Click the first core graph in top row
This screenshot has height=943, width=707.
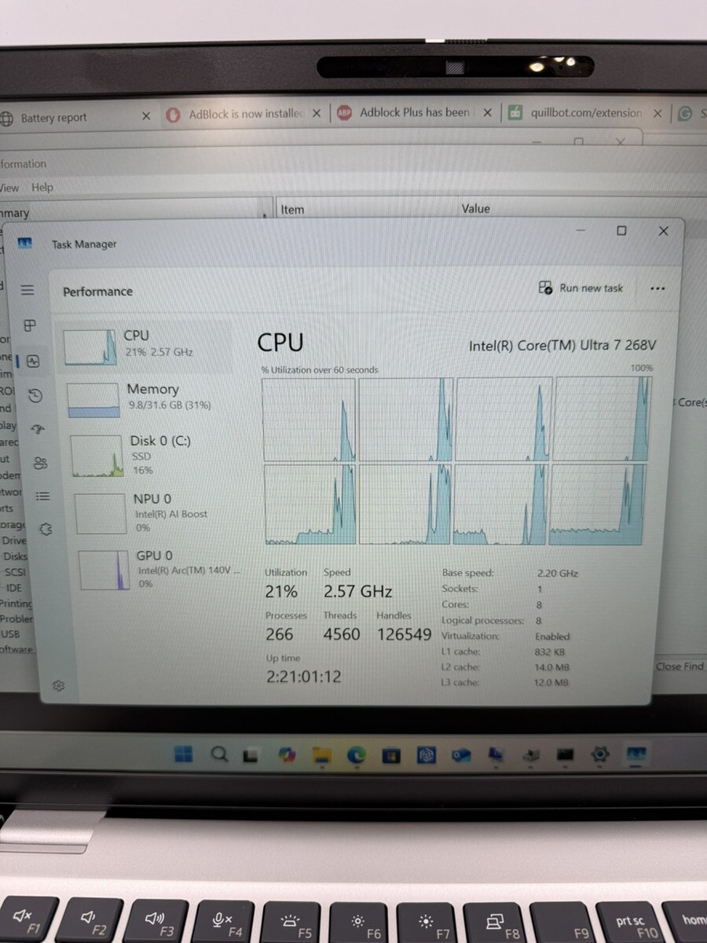click(x=309, y=419)
